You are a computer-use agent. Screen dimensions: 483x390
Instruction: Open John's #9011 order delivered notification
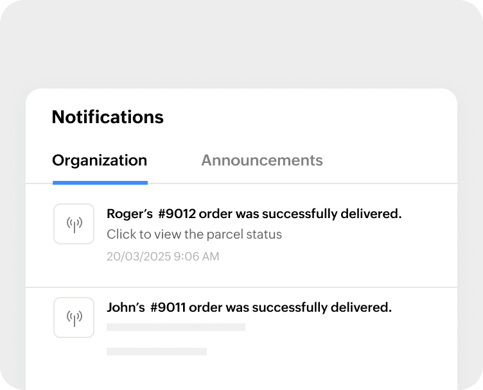(x=249, y=308)
